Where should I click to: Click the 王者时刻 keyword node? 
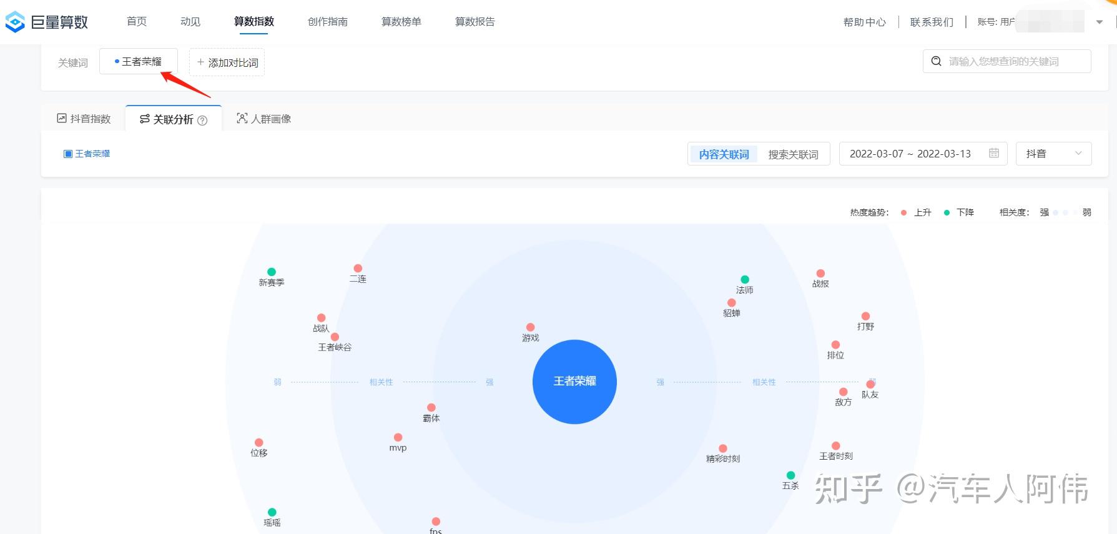pos(836,446)
